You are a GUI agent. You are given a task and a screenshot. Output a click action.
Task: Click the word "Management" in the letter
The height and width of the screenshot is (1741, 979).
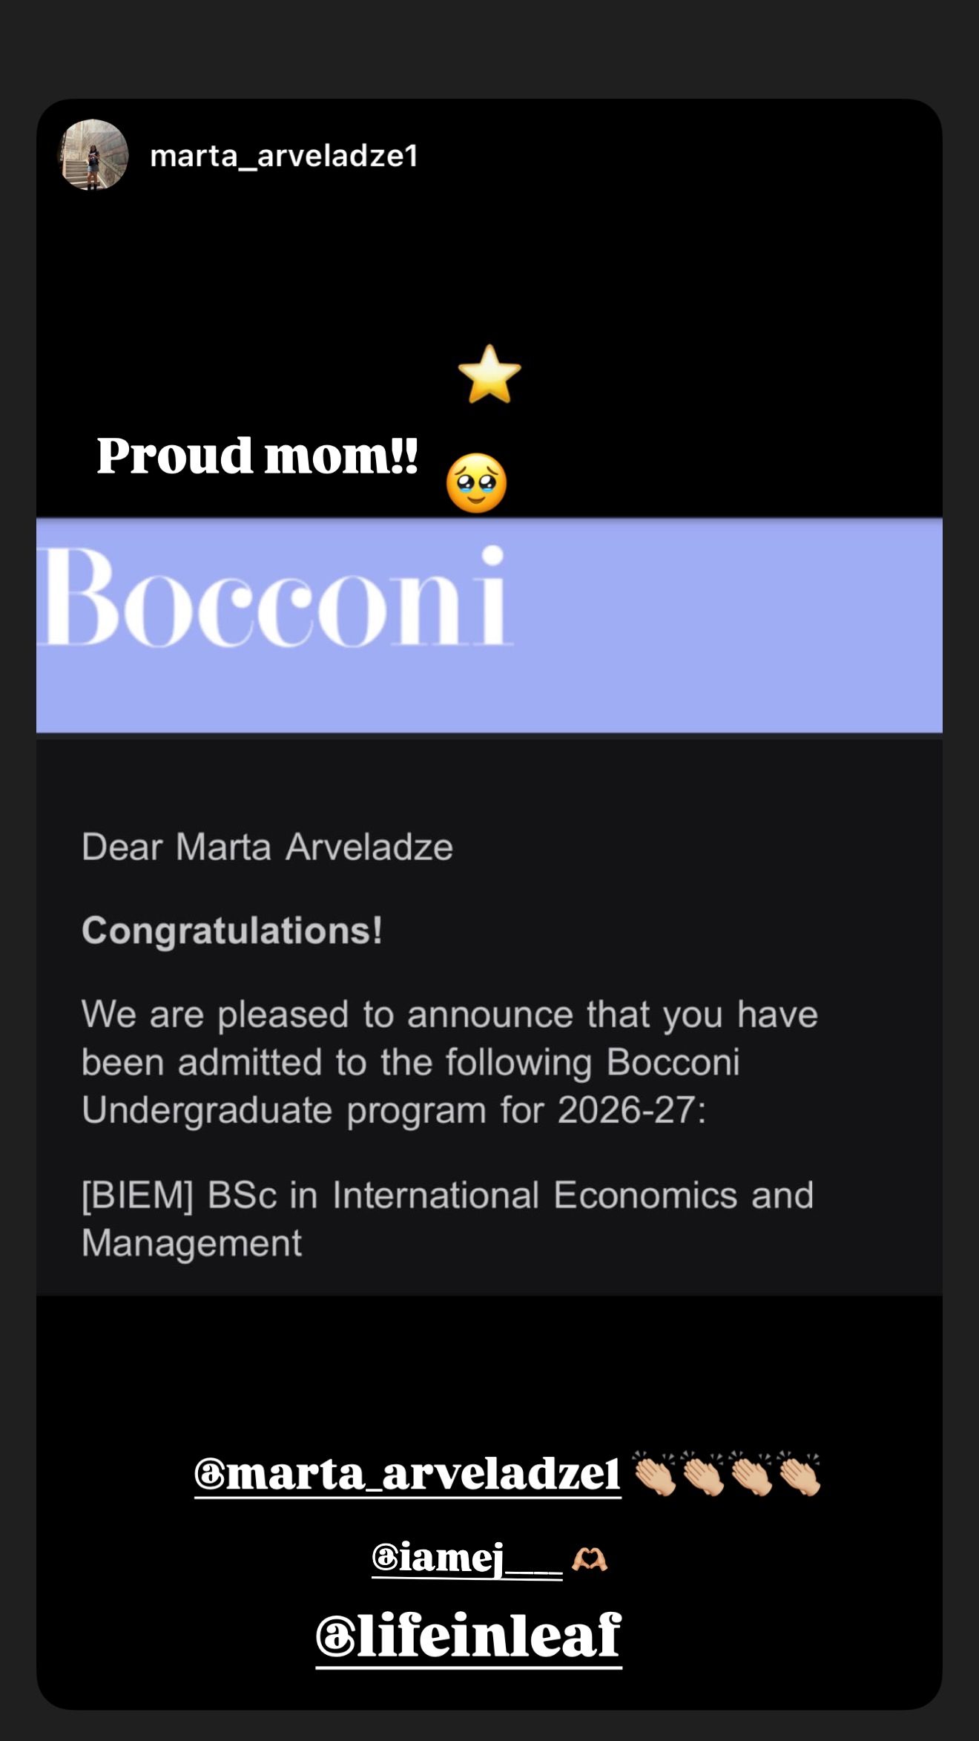pos(192,1243)
